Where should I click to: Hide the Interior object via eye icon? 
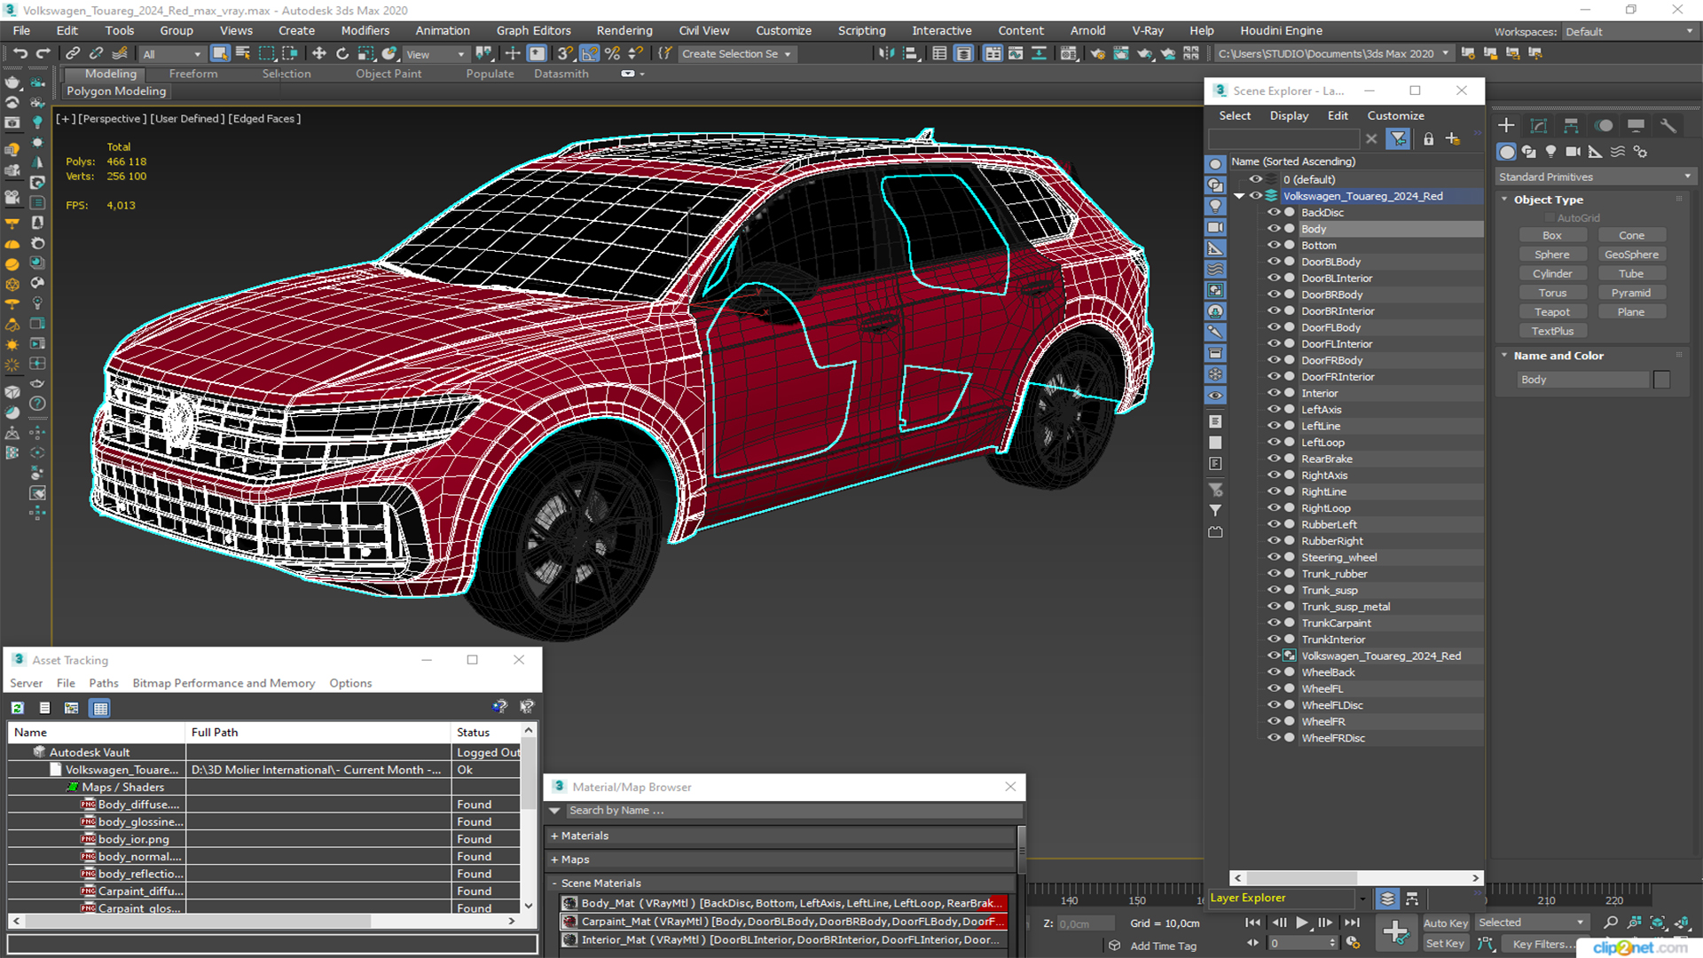tap(1274, 393)
